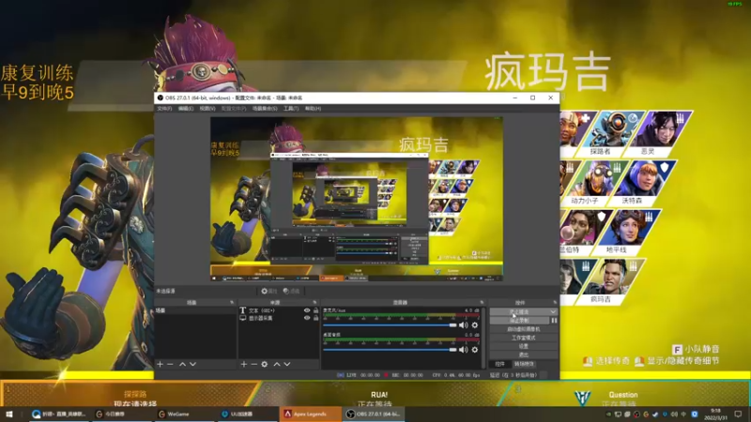Open WeGame from the taskbar

click(x=185, y=414)
